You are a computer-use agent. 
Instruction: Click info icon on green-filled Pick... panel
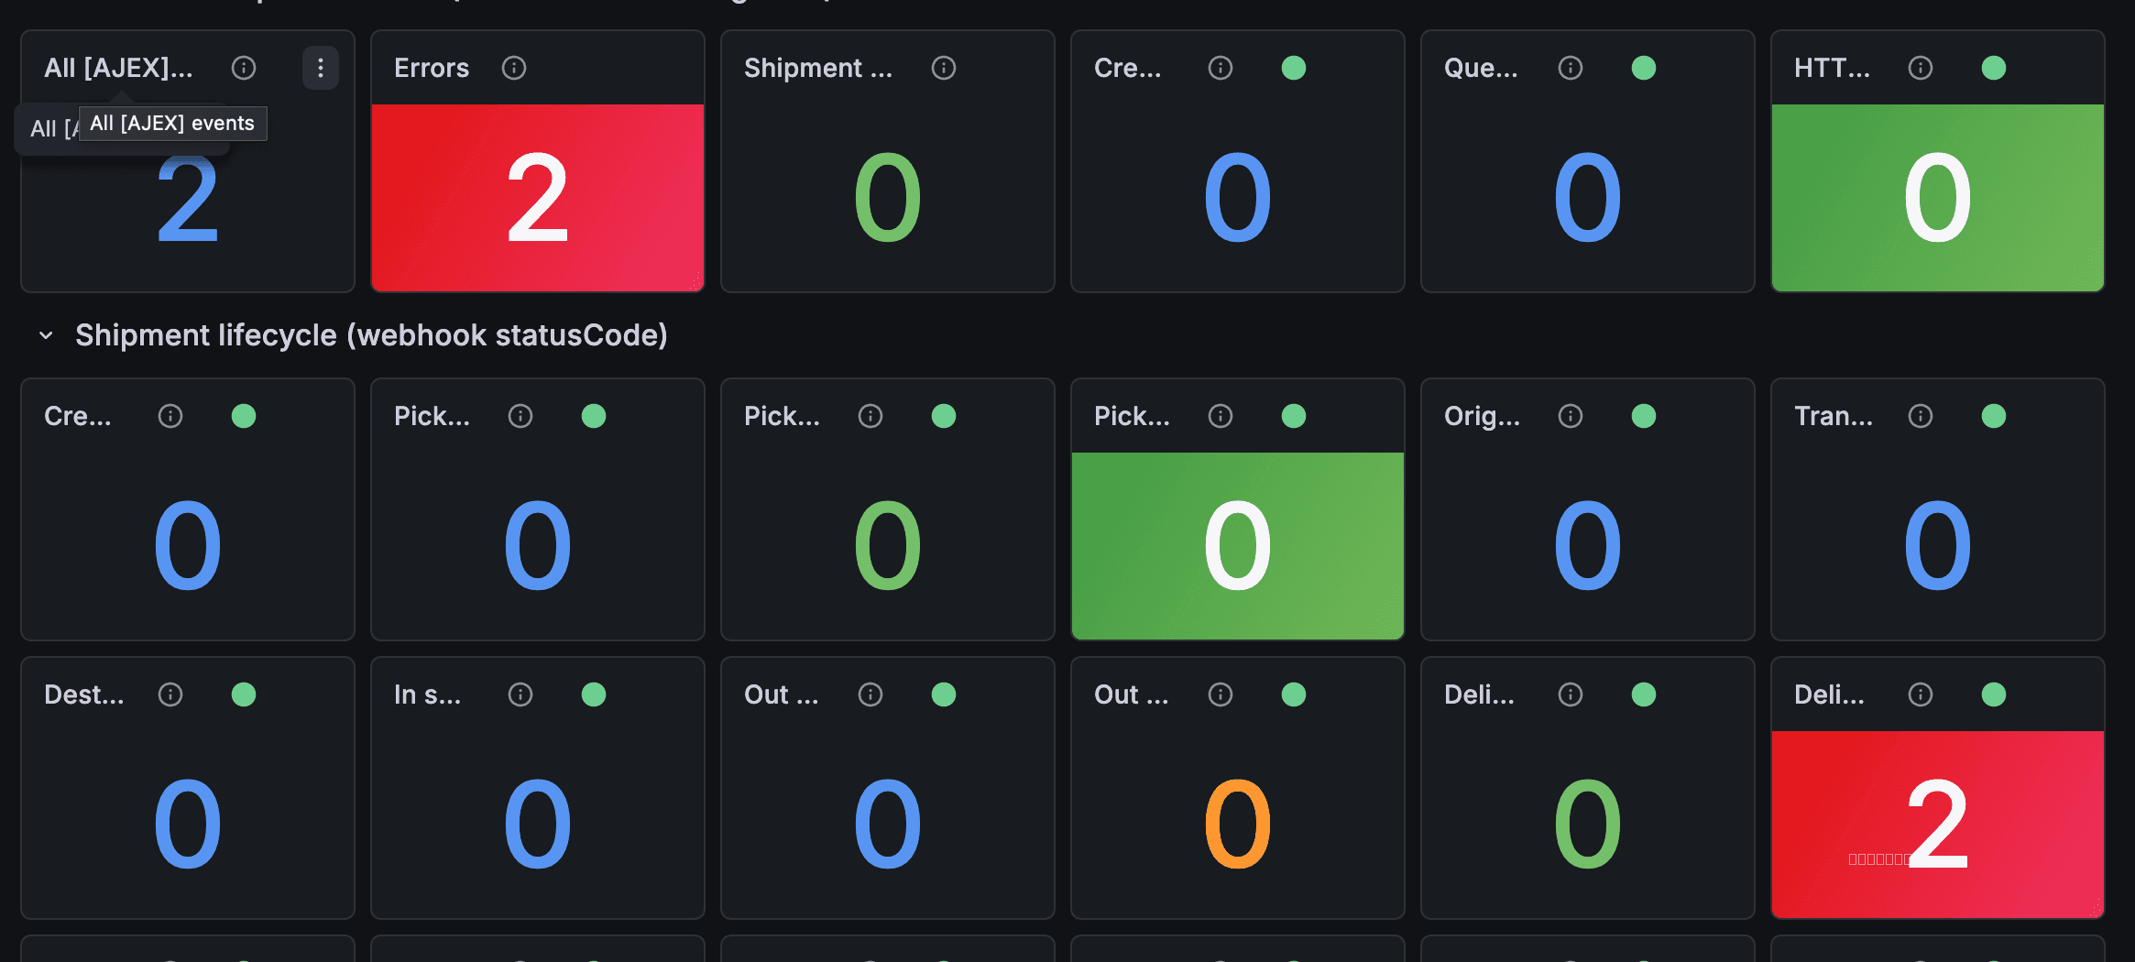[x=1221, y=416]
